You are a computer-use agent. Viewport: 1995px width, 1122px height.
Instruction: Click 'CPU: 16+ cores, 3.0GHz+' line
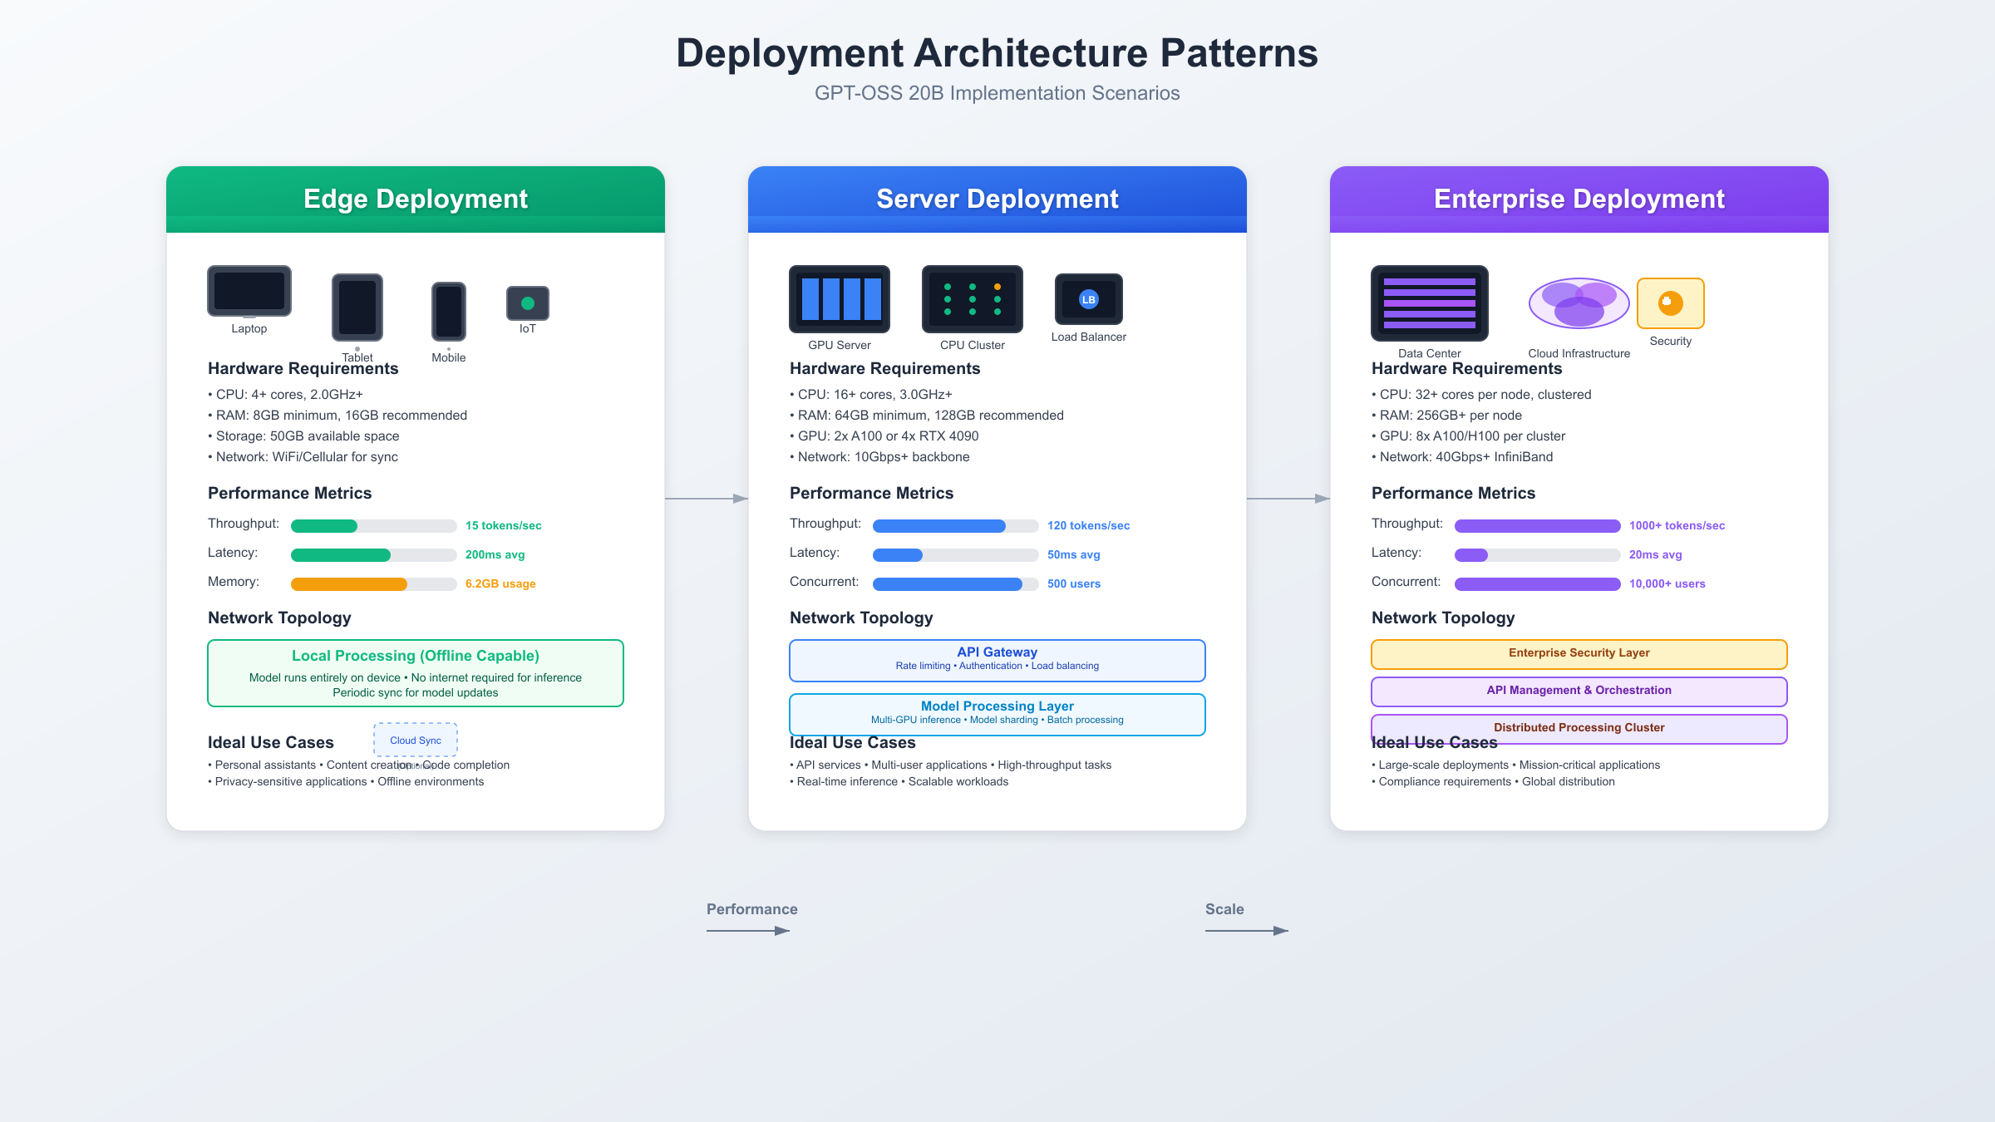pyautogui.click(x=871, y=395)
